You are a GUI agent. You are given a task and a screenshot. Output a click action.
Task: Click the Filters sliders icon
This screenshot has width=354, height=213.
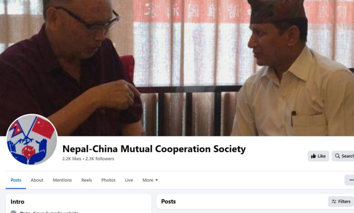click(x=334, y=202)
